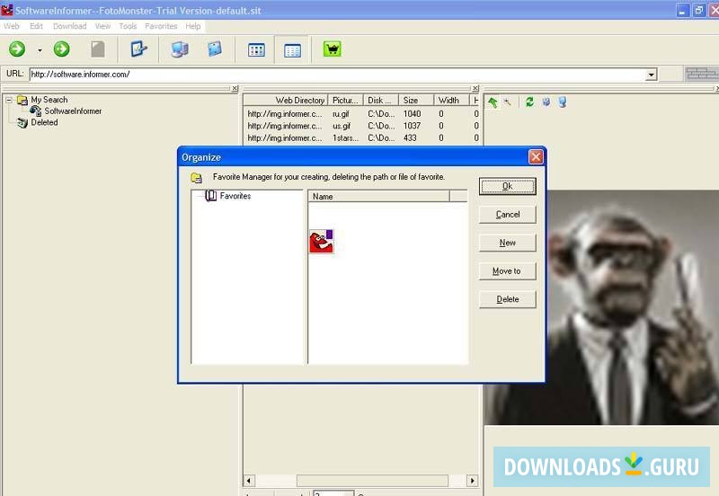
Task: Sort by the Disk column header
Action: (380, 100)
